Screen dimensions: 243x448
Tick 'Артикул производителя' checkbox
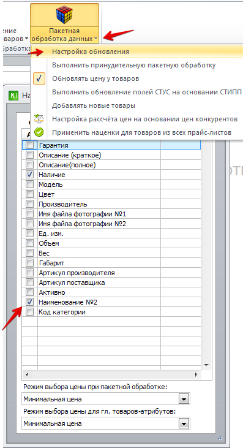point(29,273)
